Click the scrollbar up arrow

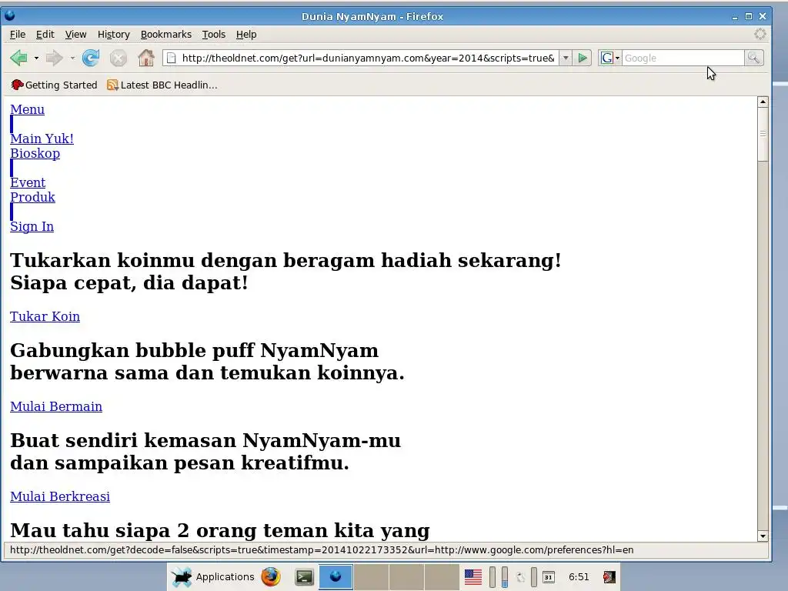pyautogui.click(x=763, y=102)
